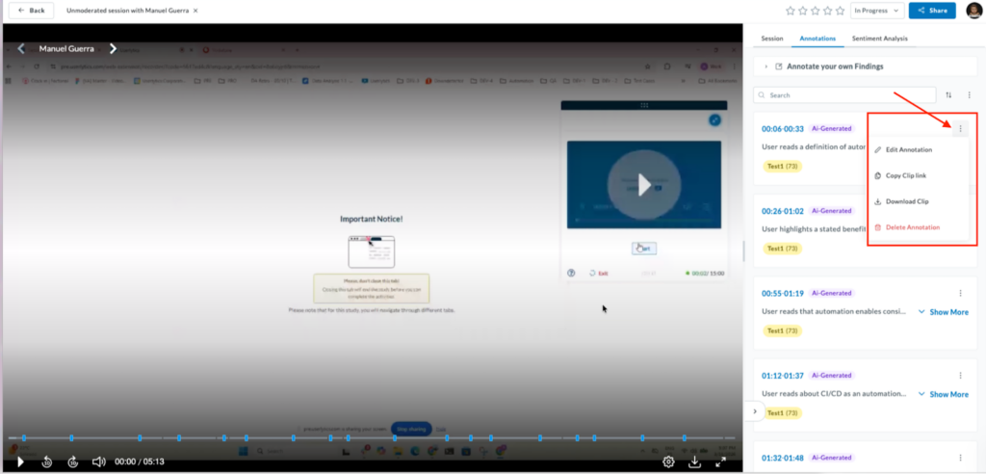986x474 pixels.
Task: Choose Delete Annotation from the menu
Action: coord(912,227)
